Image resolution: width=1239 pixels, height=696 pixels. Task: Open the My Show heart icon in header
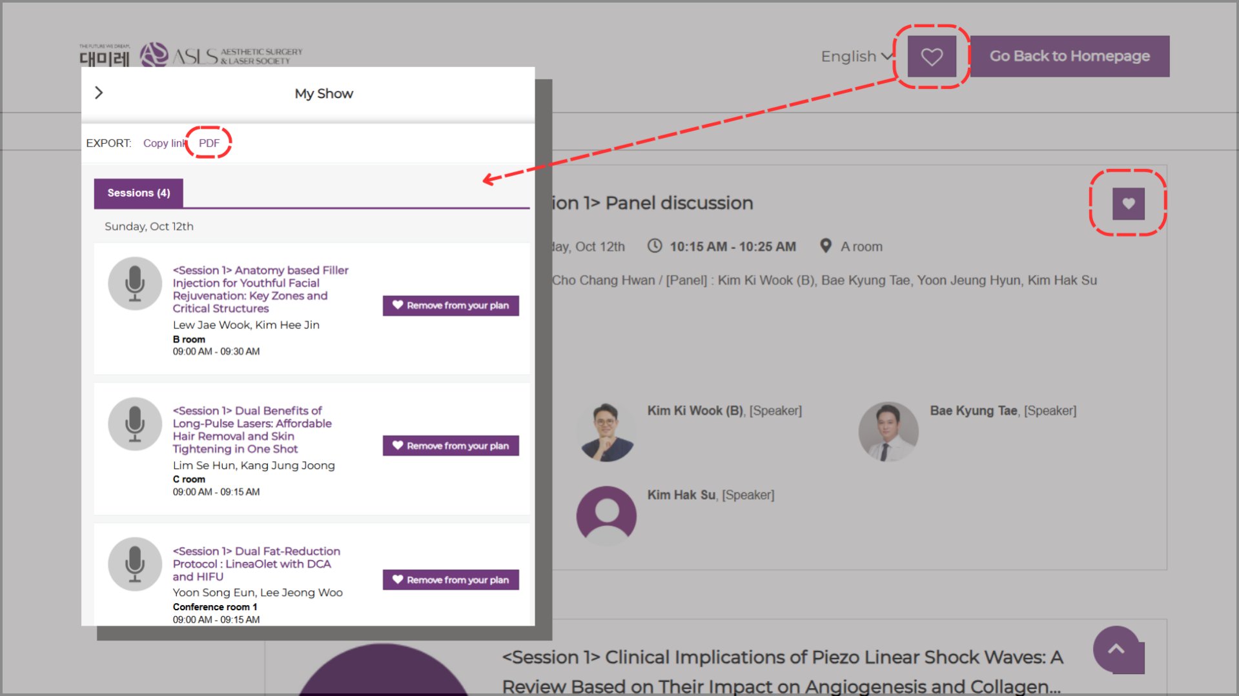[x=932, y=57]
